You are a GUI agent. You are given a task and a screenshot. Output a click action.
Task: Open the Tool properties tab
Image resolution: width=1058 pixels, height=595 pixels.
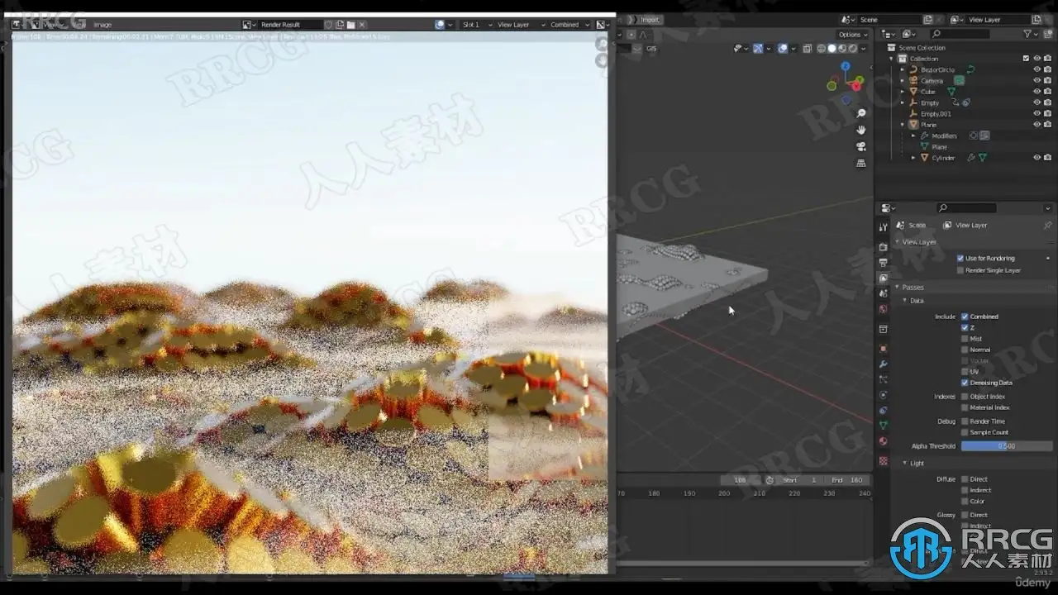point(883,227)
